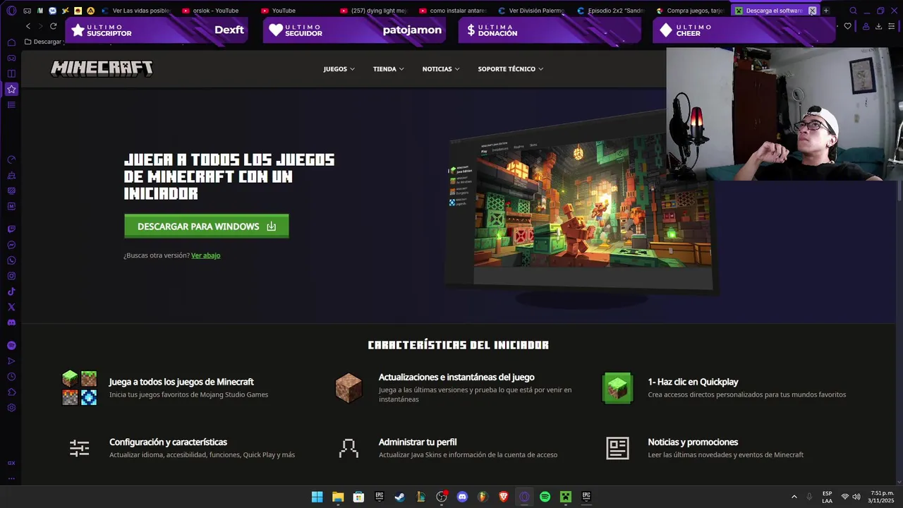Click the newspaper news icon

click(x=617, y=448)
